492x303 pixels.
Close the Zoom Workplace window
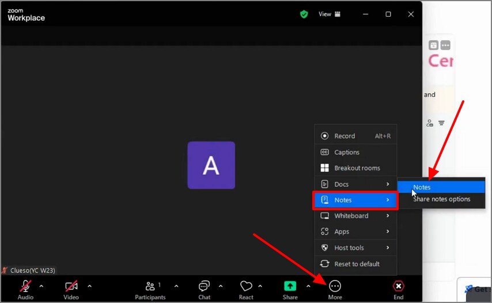[411, 14]
